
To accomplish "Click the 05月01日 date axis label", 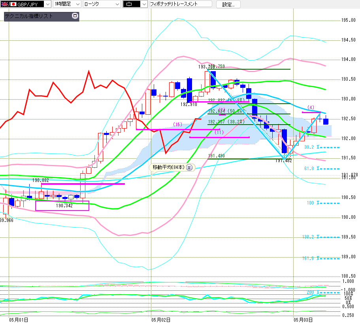I will click(19, 320).
